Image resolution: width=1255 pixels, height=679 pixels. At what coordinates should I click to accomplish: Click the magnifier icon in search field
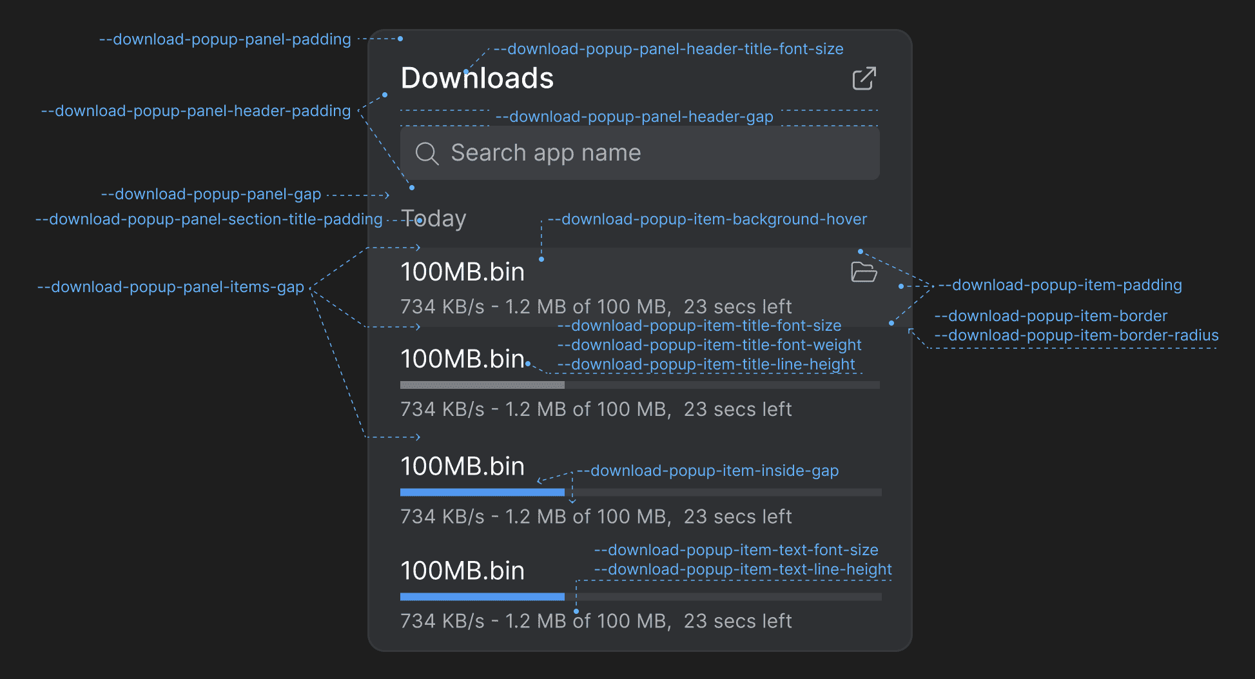[x=427, y=153]
